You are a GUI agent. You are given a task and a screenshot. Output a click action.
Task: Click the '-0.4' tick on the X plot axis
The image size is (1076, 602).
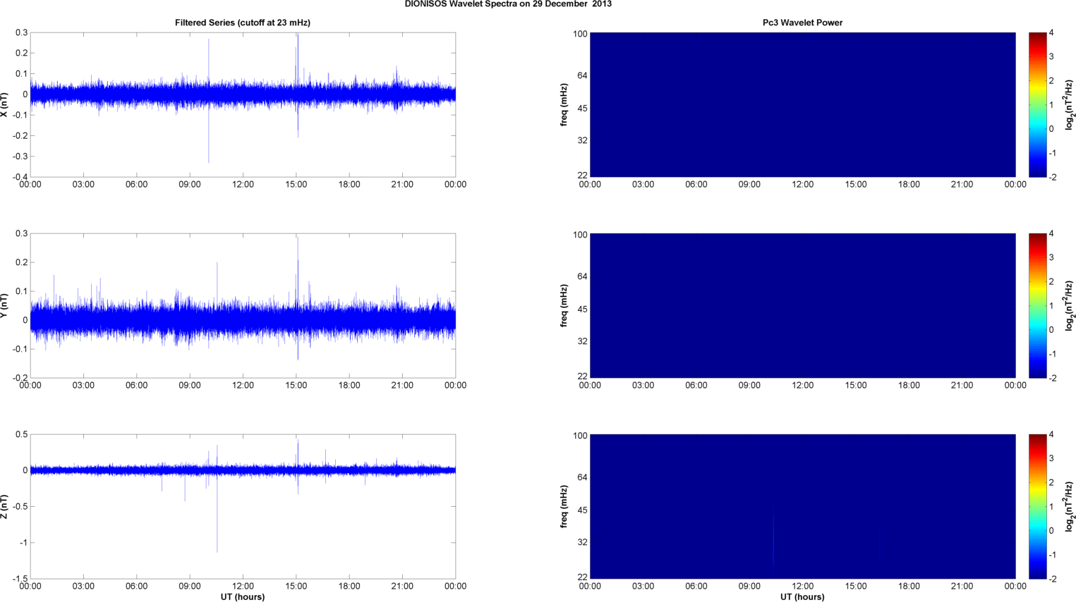point(20,177)
